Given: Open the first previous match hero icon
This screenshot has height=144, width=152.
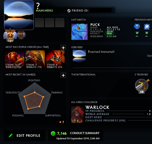Looking at the screenshot, I should click(x=137, y=26).
